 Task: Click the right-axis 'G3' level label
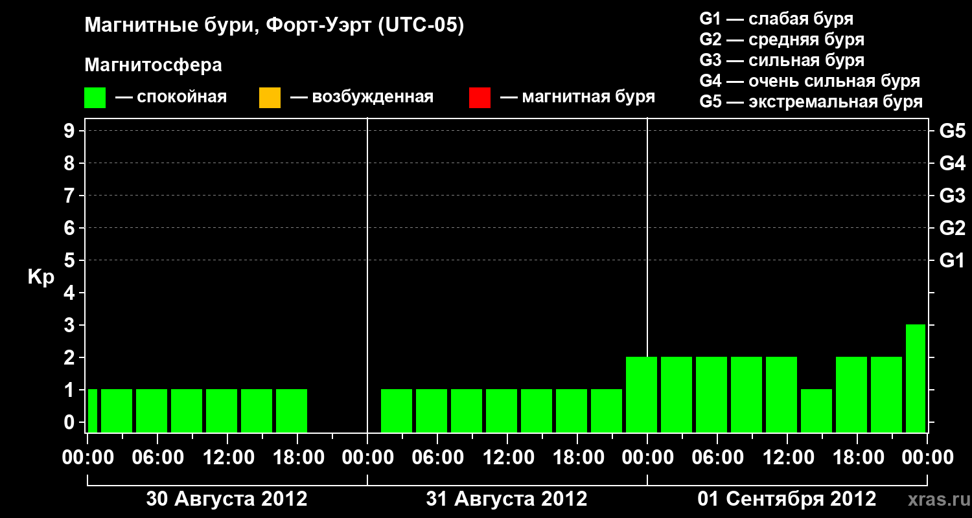[x=953, y=196]
